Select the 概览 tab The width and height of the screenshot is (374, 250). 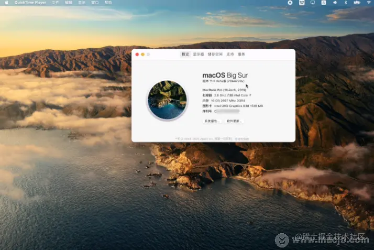click(185, 55)
